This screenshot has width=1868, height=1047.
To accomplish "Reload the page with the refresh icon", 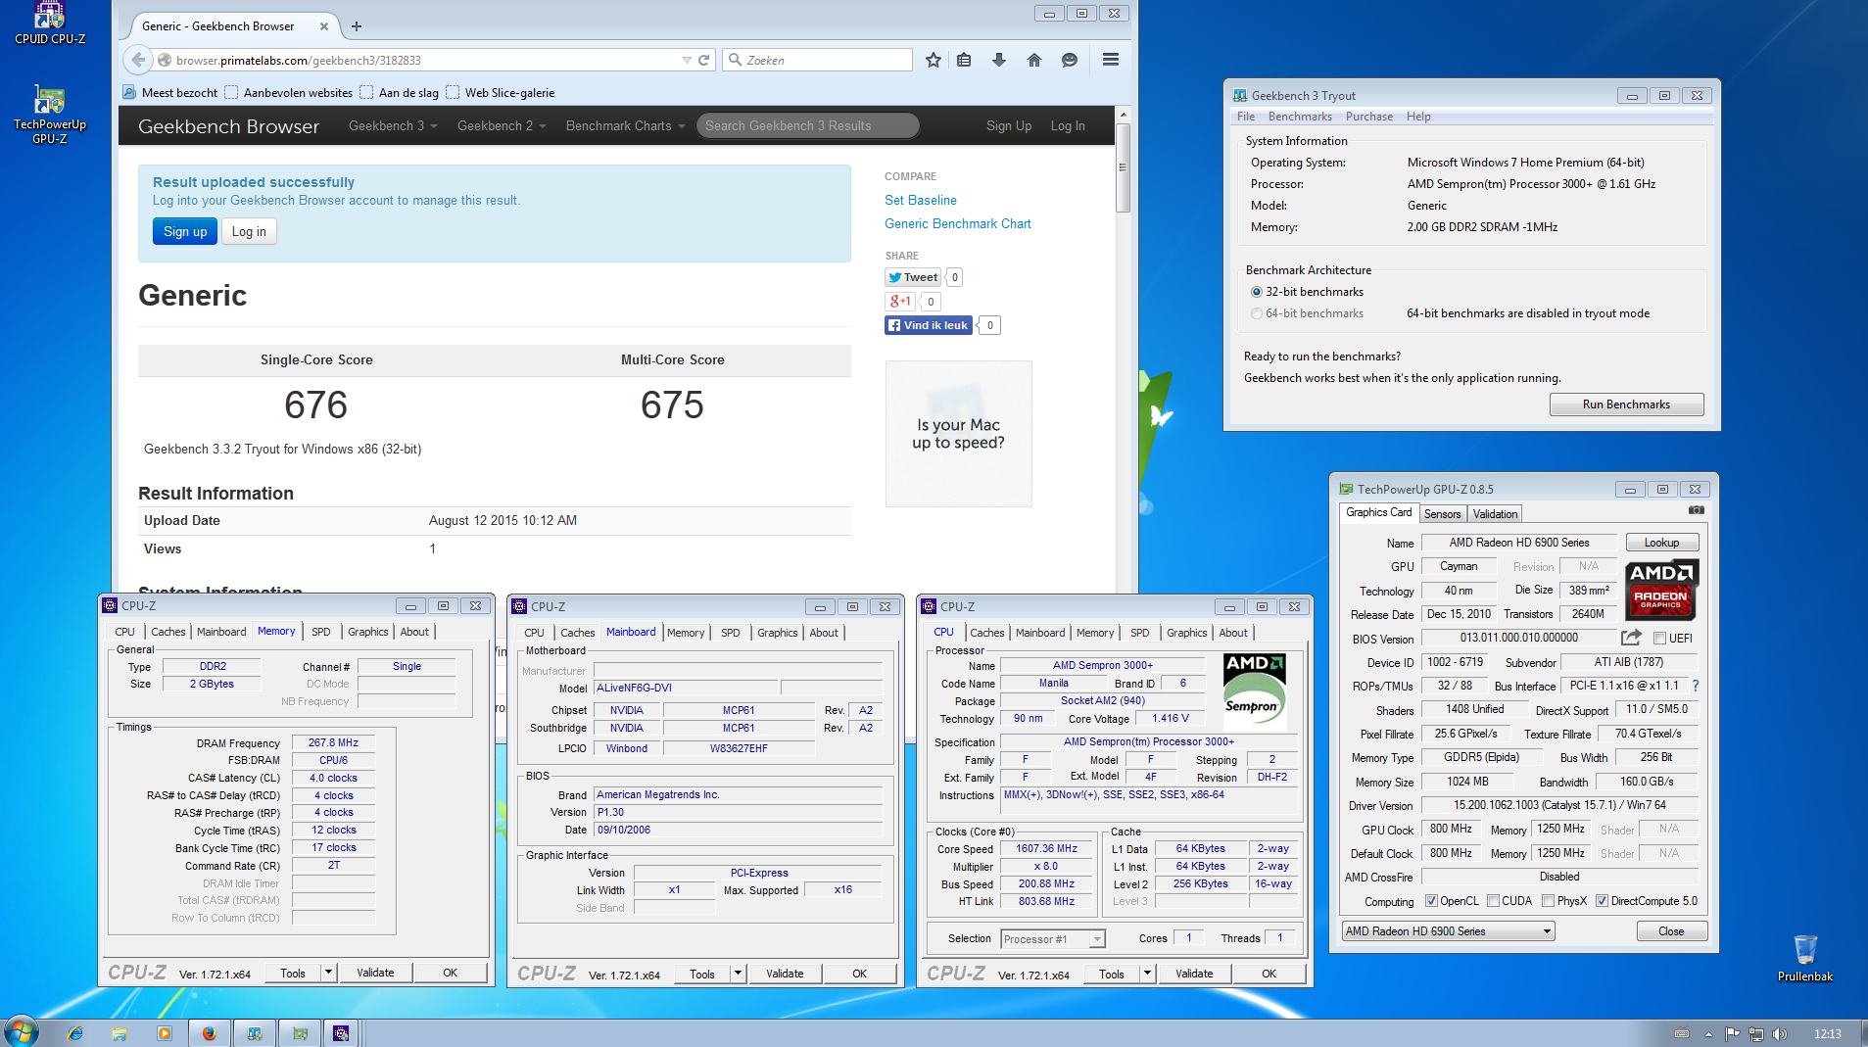I will pyautogui.click(x=703, y=60).
